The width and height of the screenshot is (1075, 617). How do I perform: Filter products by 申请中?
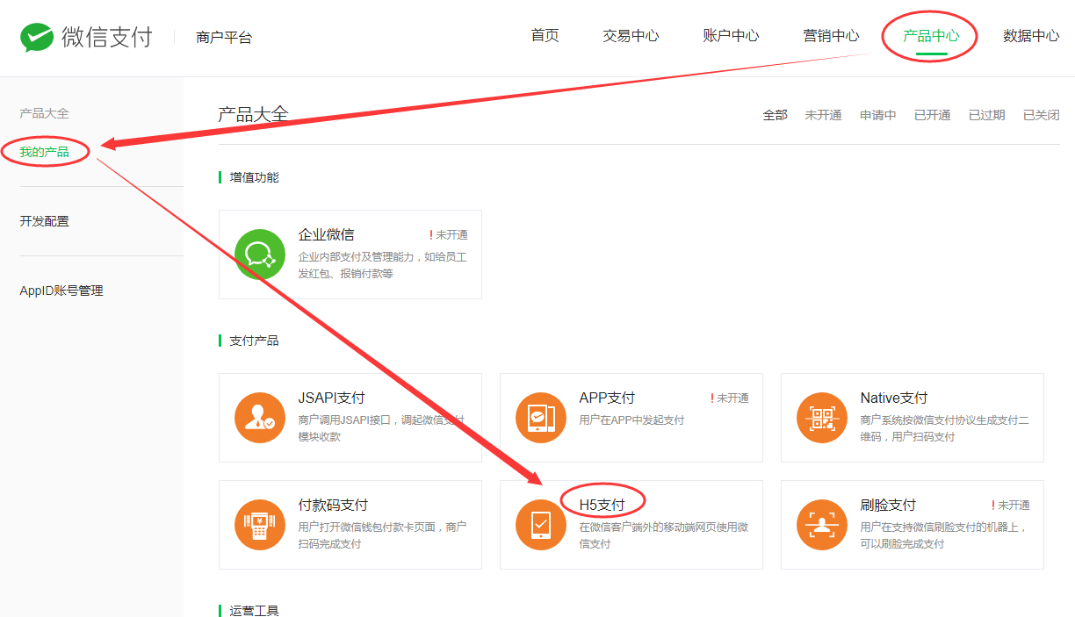pyautogui.click(x=877, y=115)
